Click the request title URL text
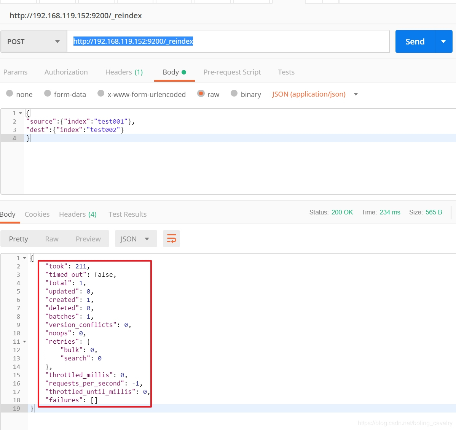 click(76, 16)
